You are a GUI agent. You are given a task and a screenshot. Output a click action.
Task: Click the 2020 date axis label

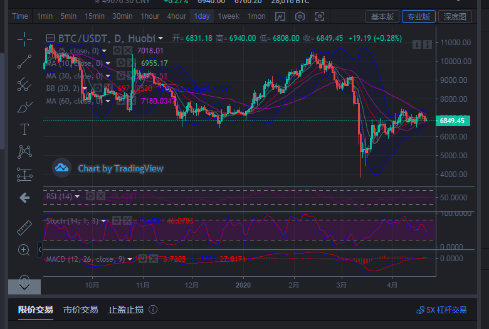243,285
